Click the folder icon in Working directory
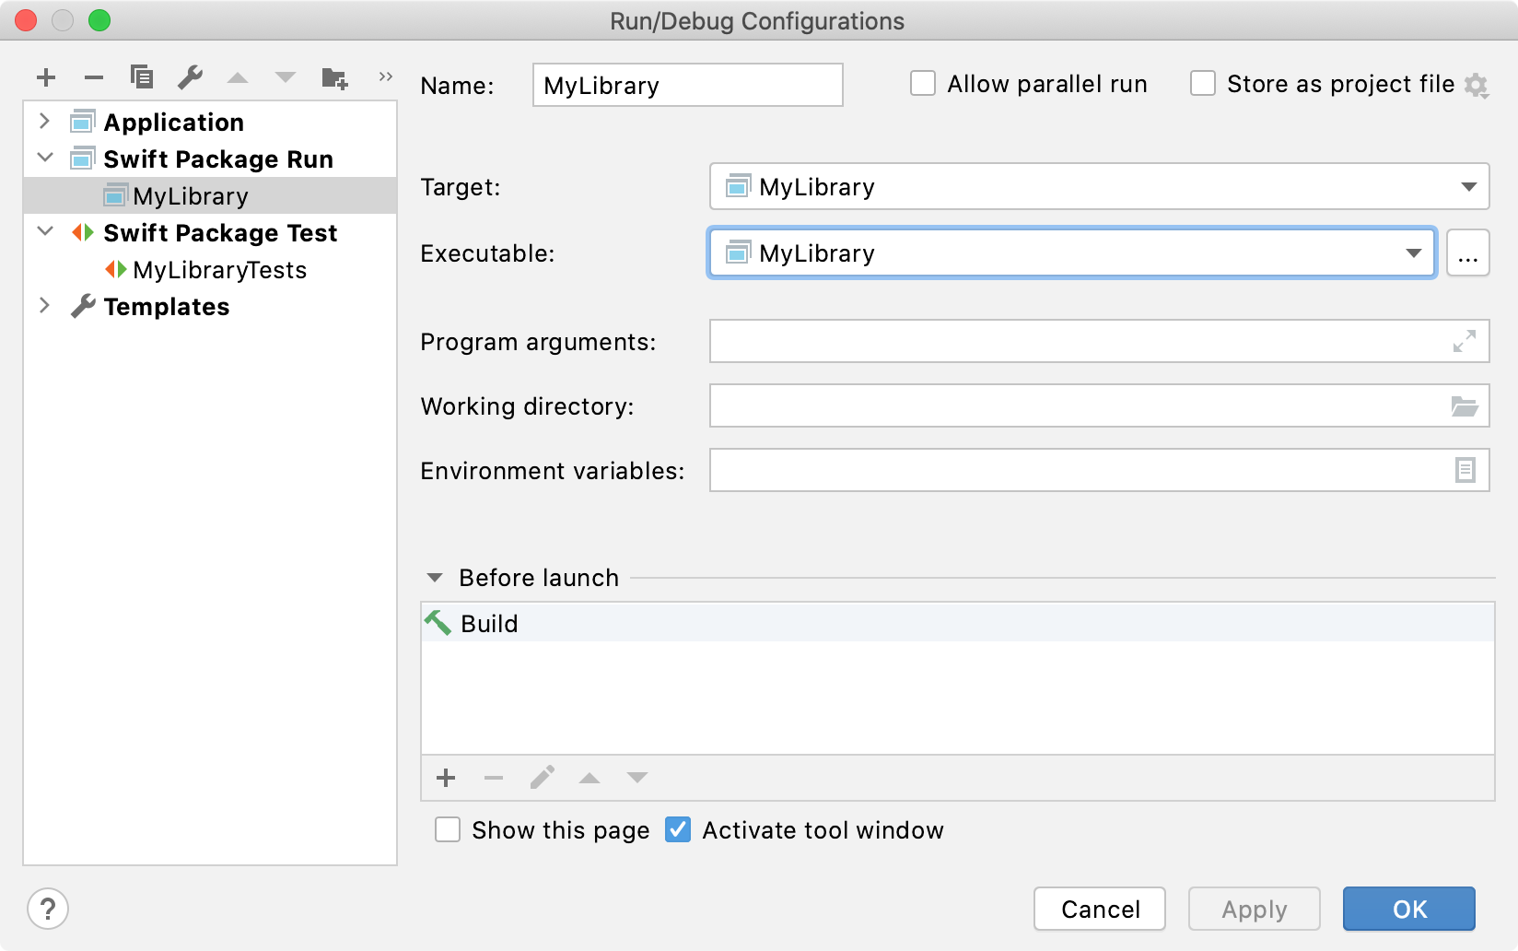The image size is (1518, 951). click(1464, 406)
